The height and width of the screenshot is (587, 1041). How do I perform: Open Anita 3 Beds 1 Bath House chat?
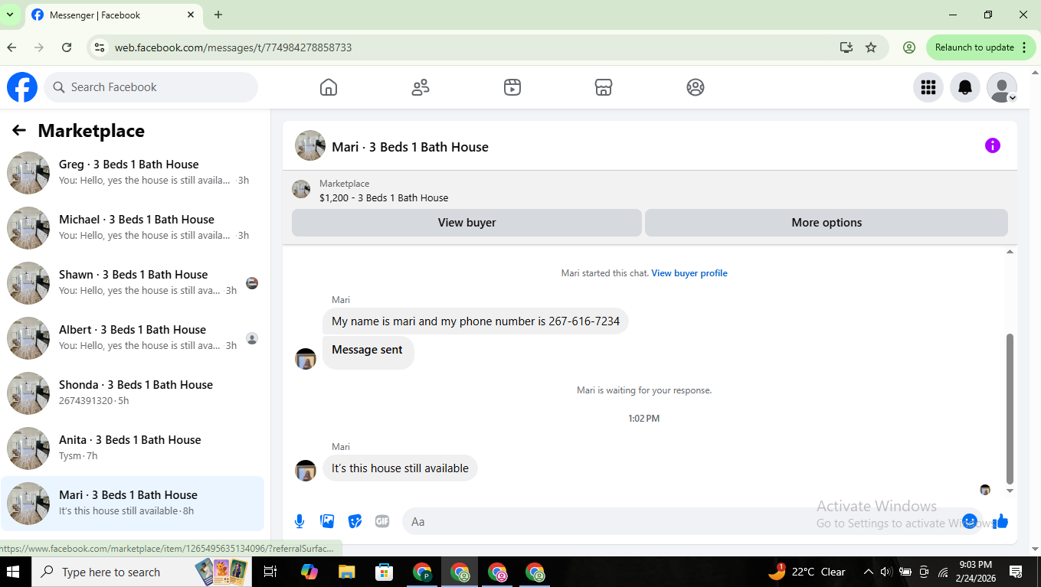(x=133, y=448)
